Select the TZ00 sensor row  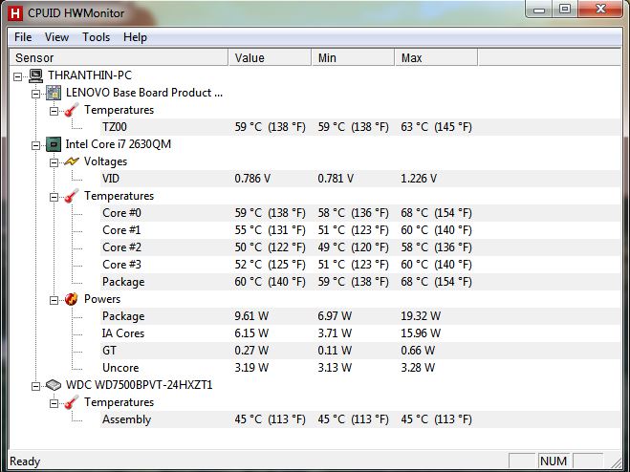[x=359, y=127]
